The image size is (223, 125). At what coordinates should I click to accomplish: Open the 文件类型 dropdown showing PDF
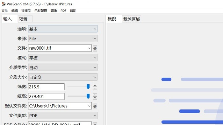point(63,116)
